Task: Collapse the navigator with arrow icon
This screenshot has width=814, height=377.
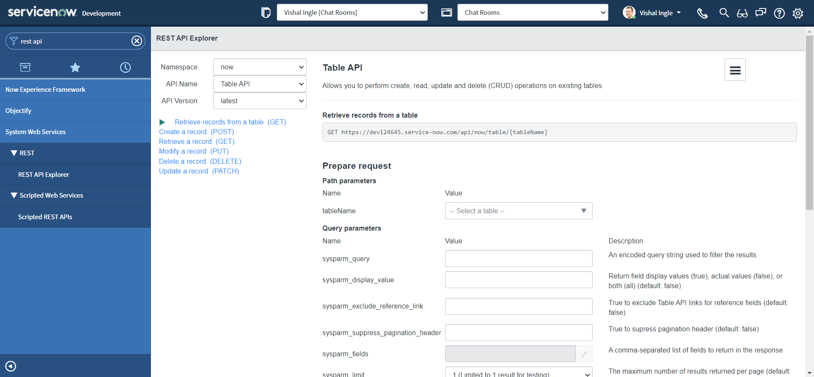Action: 11,366
